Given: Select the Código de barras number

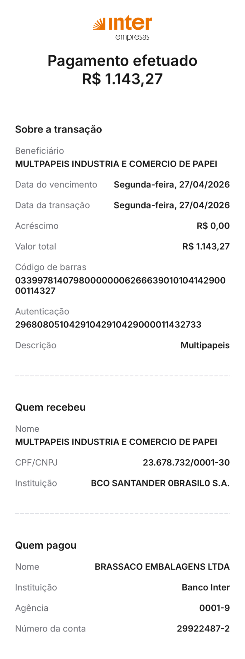Looking at the screenshot, I should click(x=120, y=285).
